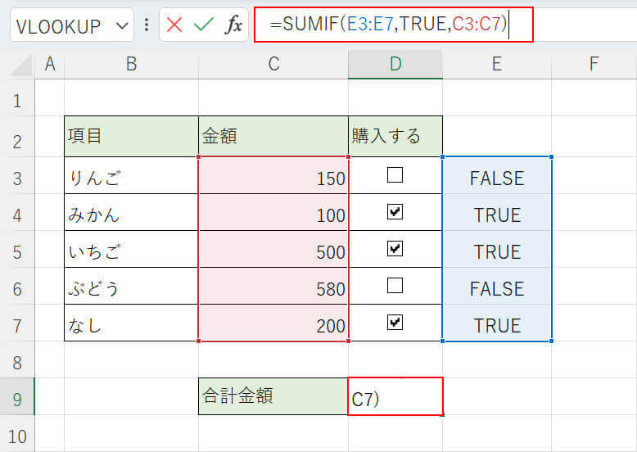Select column D header
This screenshot has width=637, height=452.
pos(395,64)
